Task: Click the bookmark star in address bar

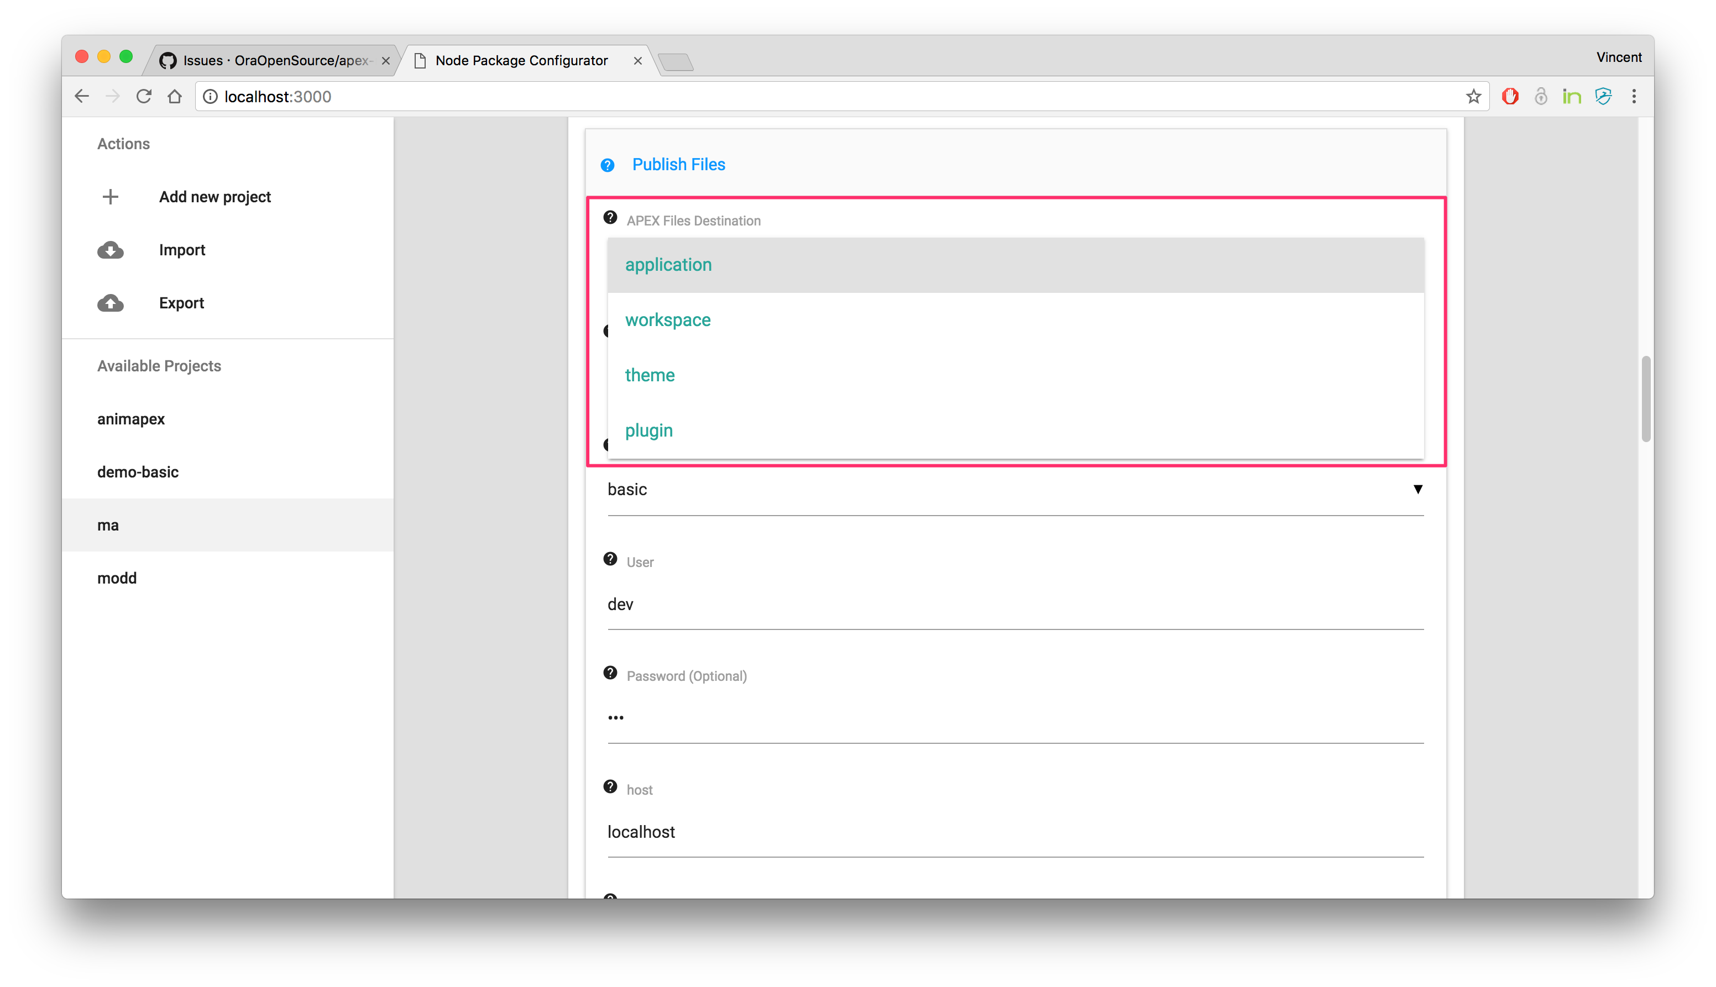Action: point(1473,97)
